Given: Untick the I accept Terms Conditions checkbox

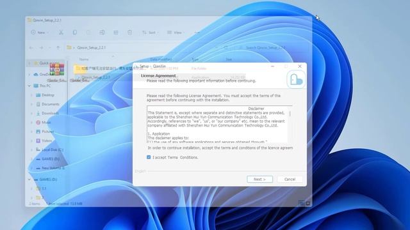Looking at the screenshot, I should (x=149, y=157).
